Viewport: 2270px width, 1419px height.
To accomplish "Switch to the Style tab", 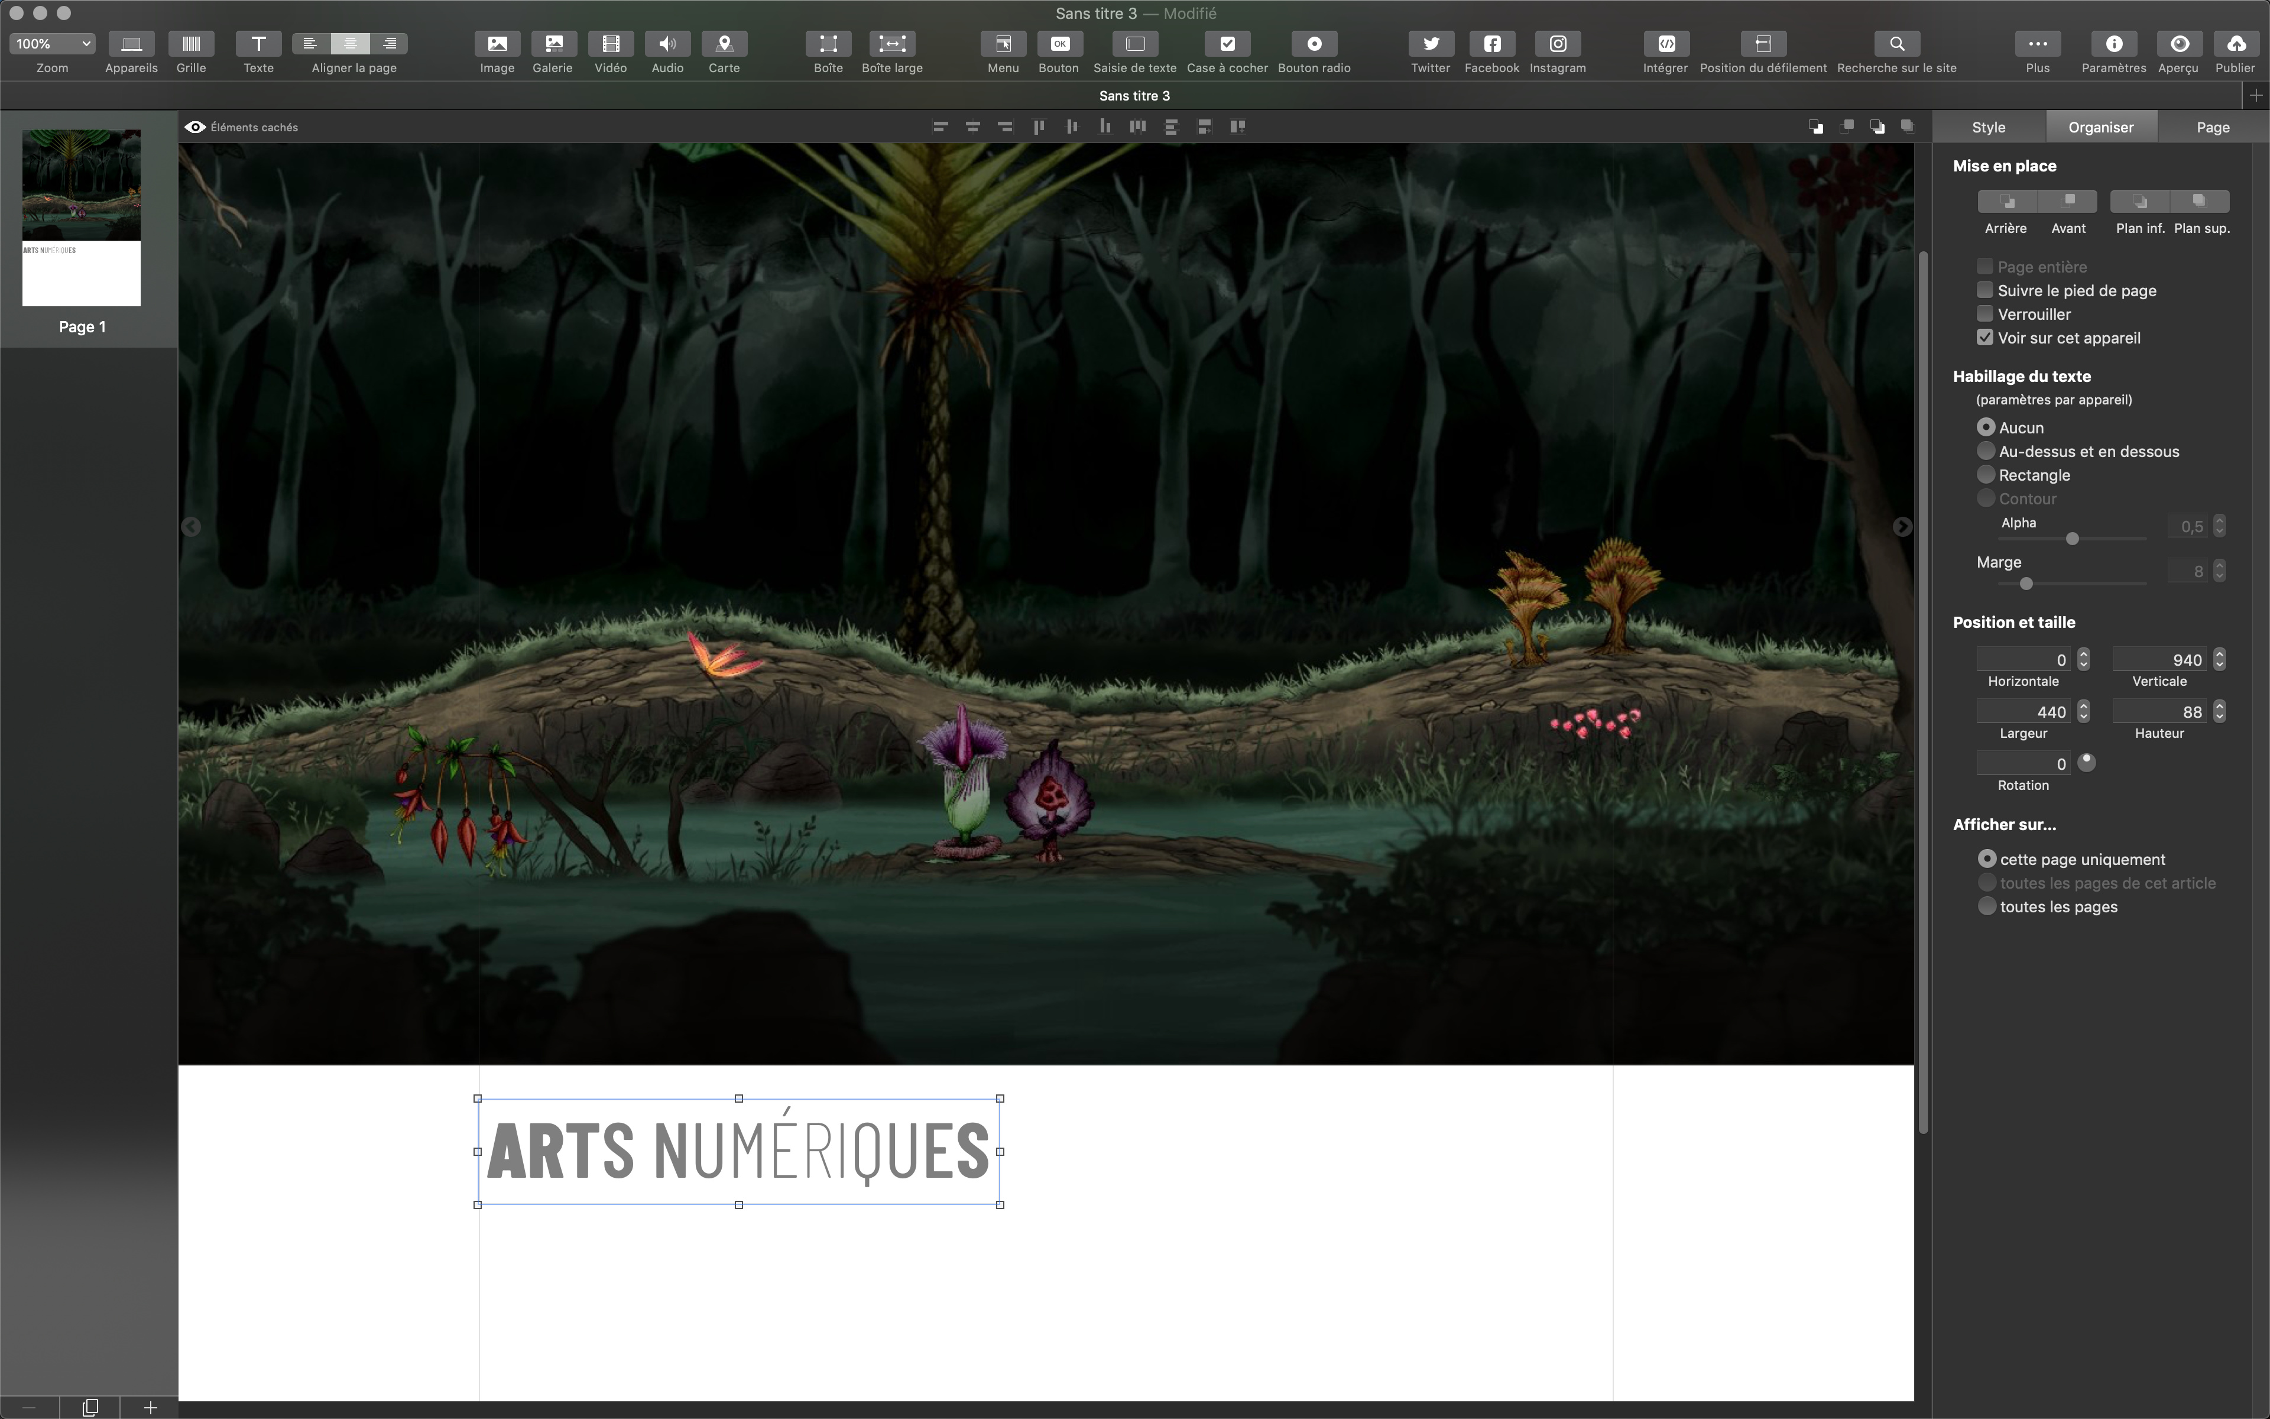I will [x=1987, y=128].
